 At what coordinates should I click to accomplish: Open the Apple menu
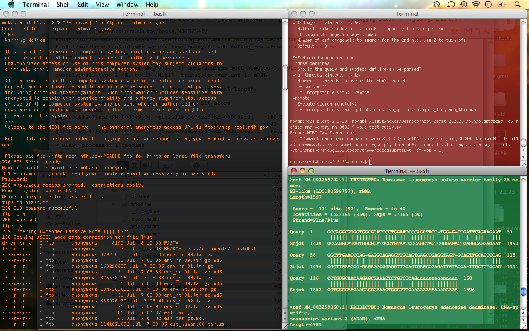coord(11,5)
